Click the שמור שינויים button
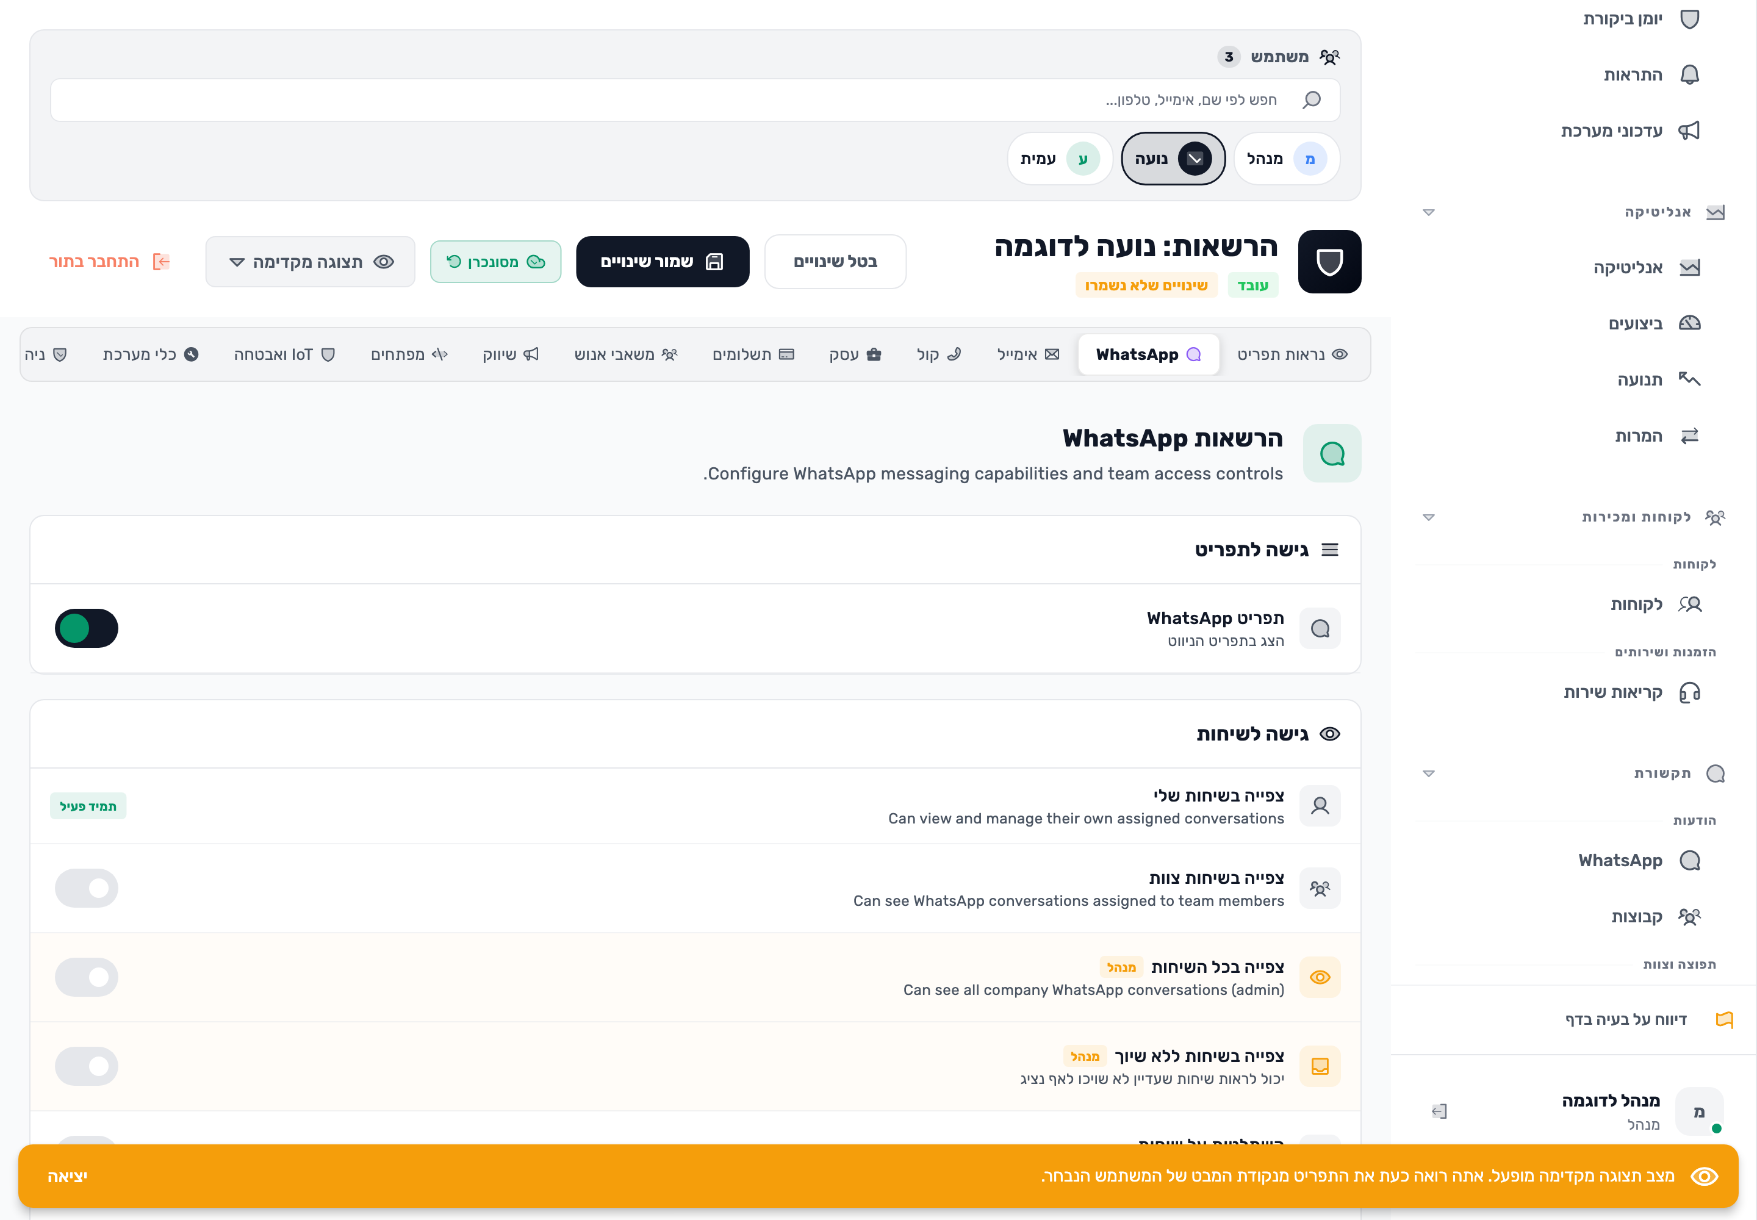Image resolution: width=1757 pixels, height=1220 pixels. [x=662, y=262]
